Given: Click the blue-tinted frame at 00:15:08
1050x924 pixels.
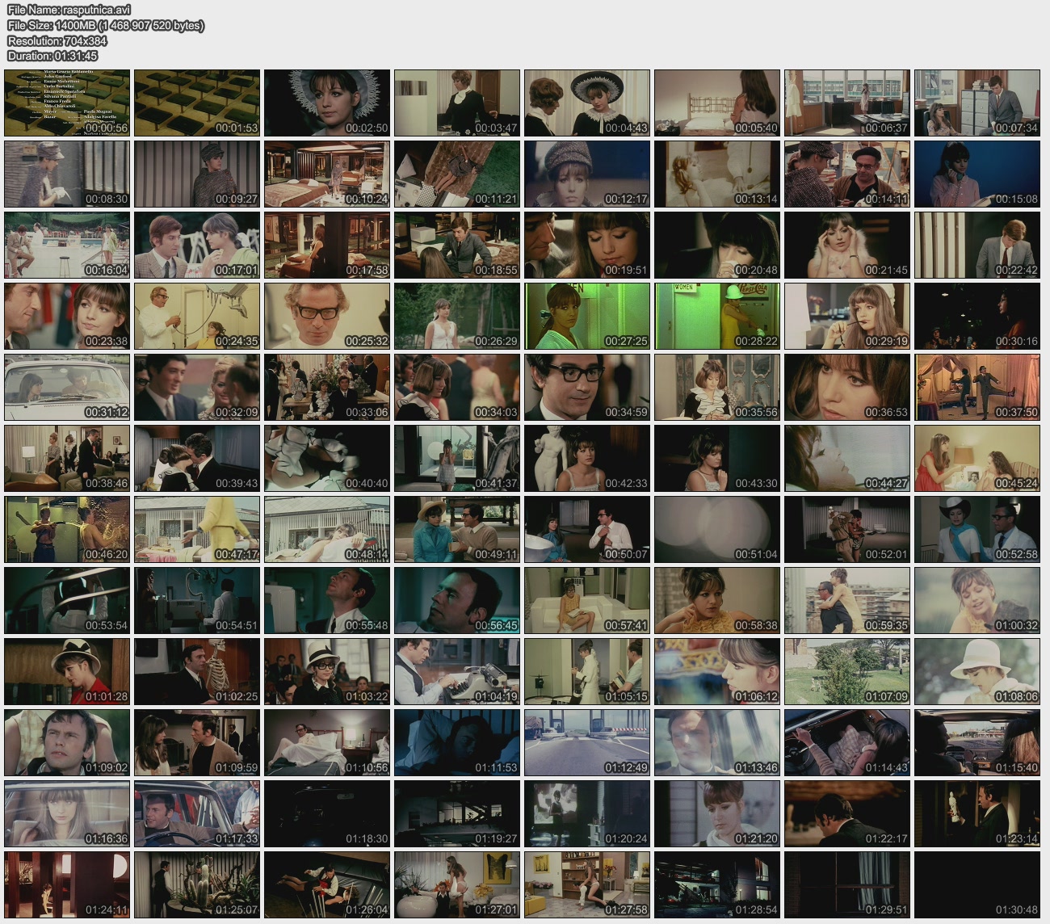Looking at the screenshot, I should tap(976, 174).
